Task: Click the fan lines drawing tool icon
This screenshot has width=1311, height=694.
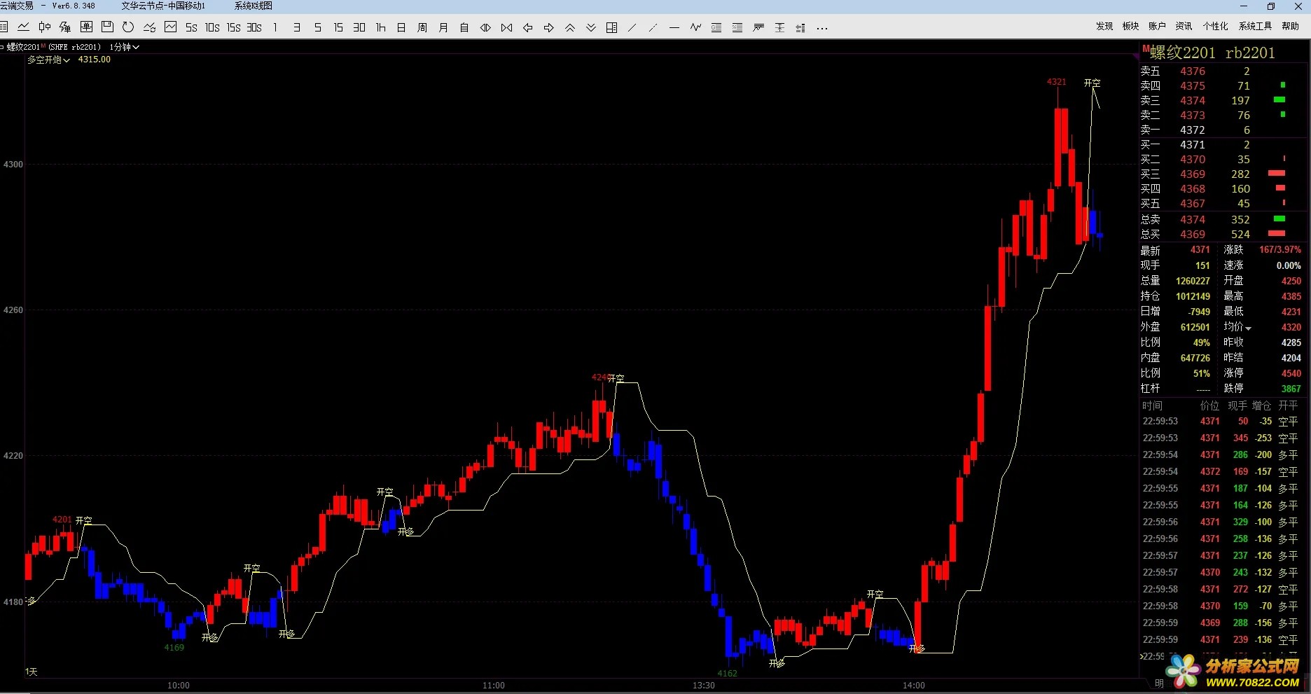Action: click(x=758, y=27)
